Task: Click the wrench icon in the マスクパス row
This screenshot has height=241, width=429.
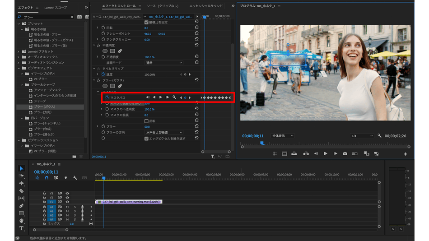Action: pyautogui.click(x=174, y=97)
